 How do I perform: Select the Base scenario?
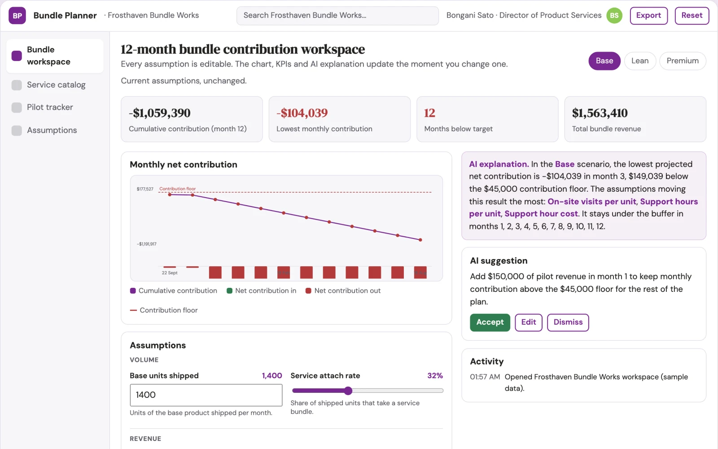(604, 61)
